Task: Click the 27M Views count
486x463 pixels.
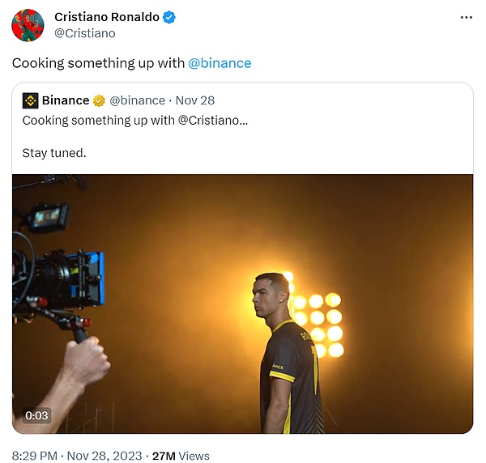Action: 181,456
